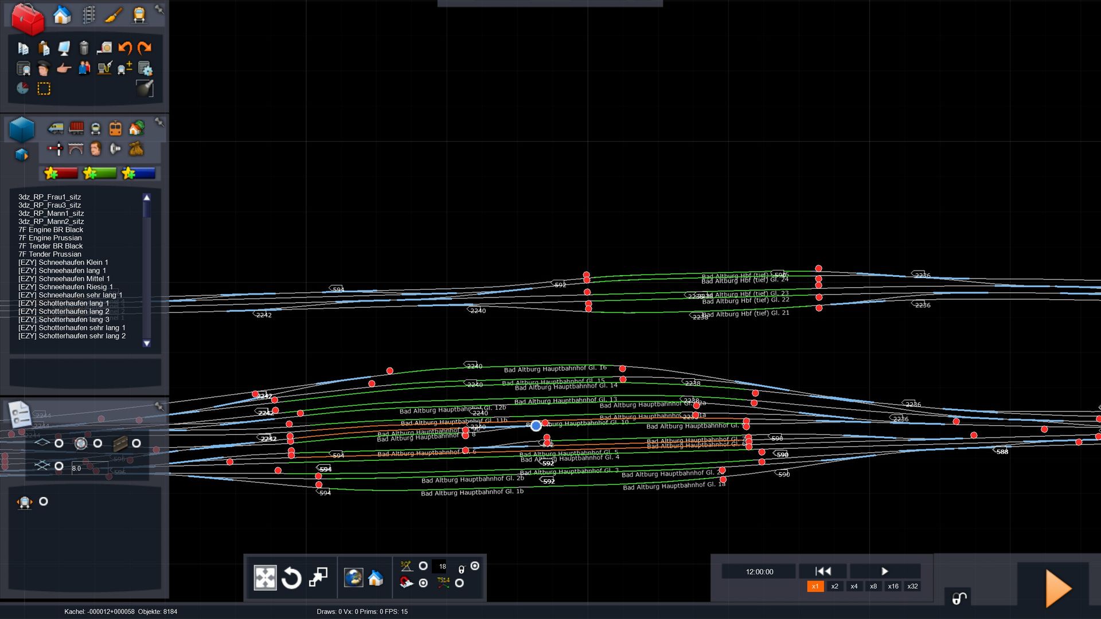Set time speed to x8
The image size is (1101, 619).
tap(873, 586)
